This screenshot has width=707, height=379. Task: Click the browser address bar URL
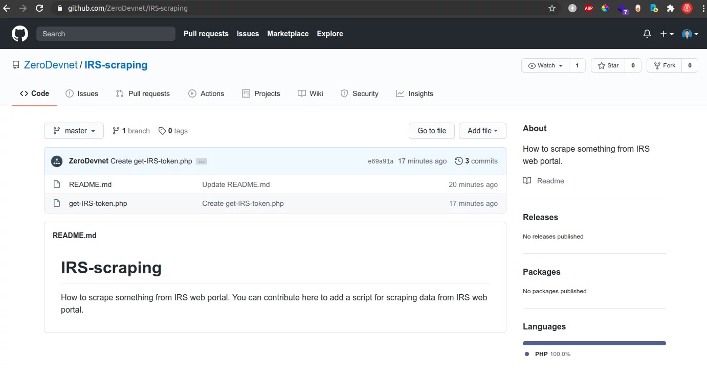coord(128,8)
